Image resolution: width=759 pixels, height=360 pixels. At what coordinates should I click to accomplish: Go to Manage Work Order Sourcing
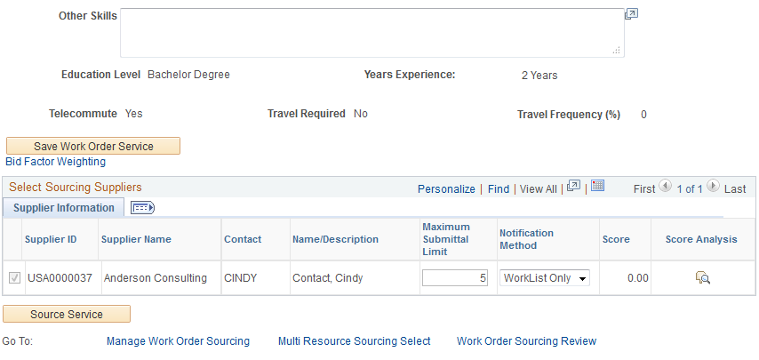[178, 341]
